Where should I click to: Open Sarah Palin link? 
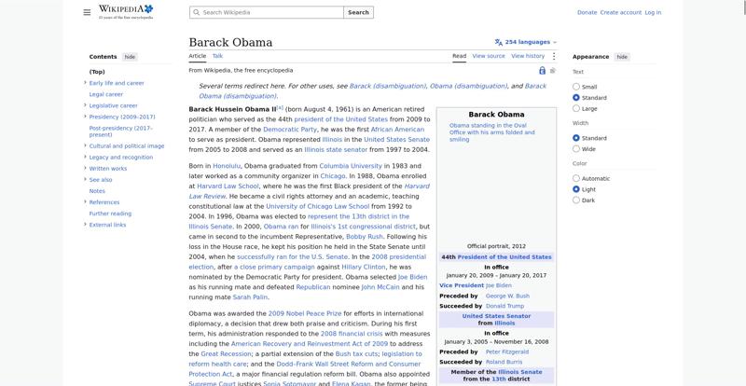(250, 297)
